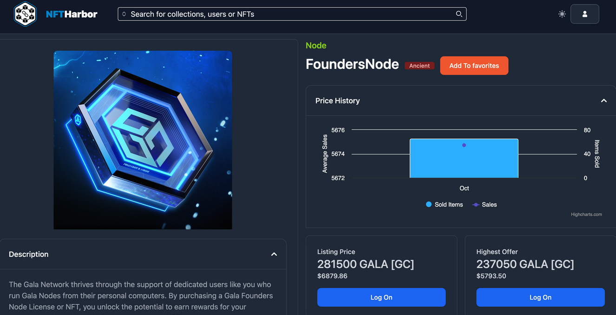
Task: Click the Items Sold axis title
Action: pyautogui.click(x=597, y=154)
